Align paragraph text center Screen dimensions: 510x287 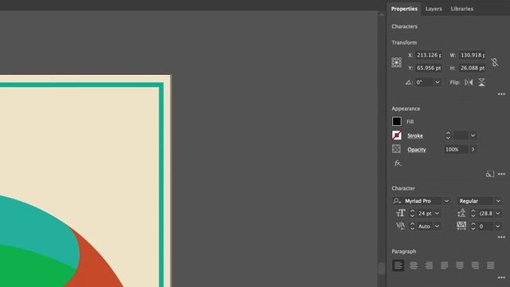(414, 265)
